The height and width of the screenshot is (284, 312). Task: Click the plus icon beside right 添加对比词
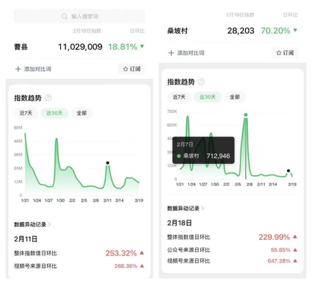click(x=171, y=53)
